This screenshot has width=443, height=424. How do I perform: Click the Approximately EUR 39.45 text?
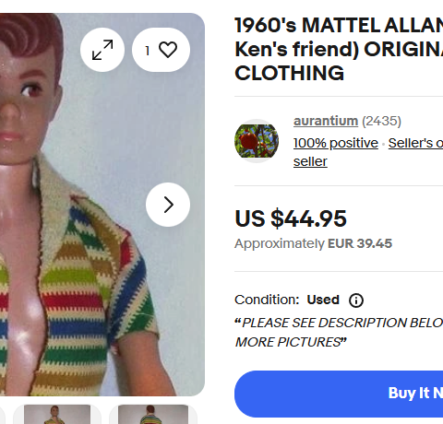(x=313, y=243)
